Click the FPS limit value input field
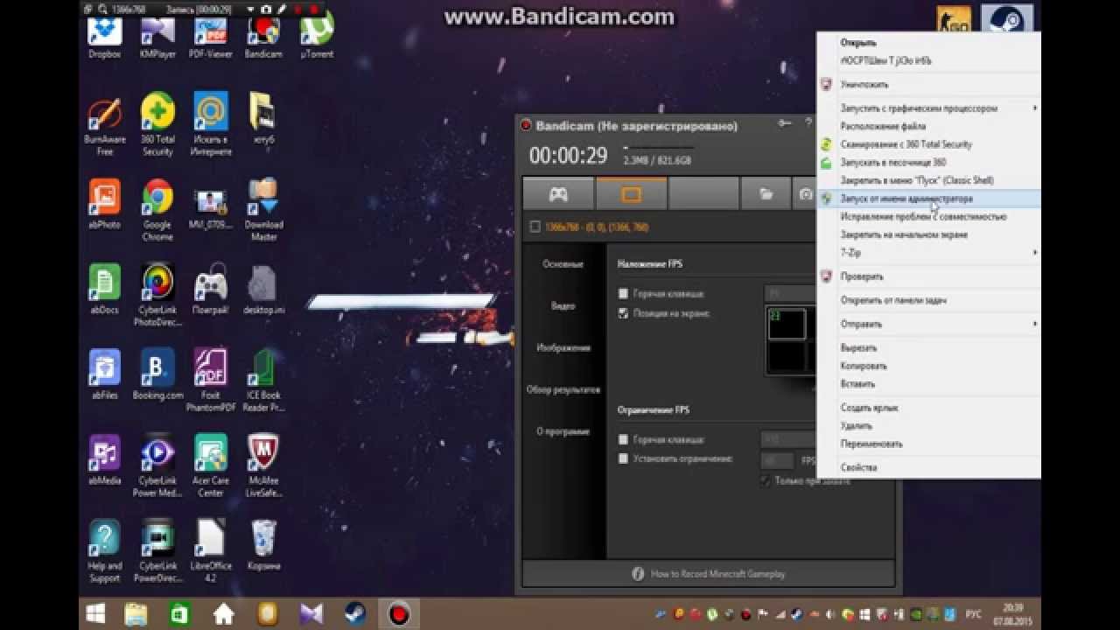 click(777, 459)
